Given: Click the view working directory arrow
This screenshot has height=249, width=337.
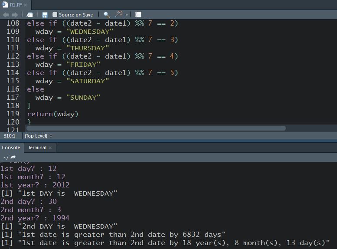Looking at the screenshot, I should (x=13, y=157).
